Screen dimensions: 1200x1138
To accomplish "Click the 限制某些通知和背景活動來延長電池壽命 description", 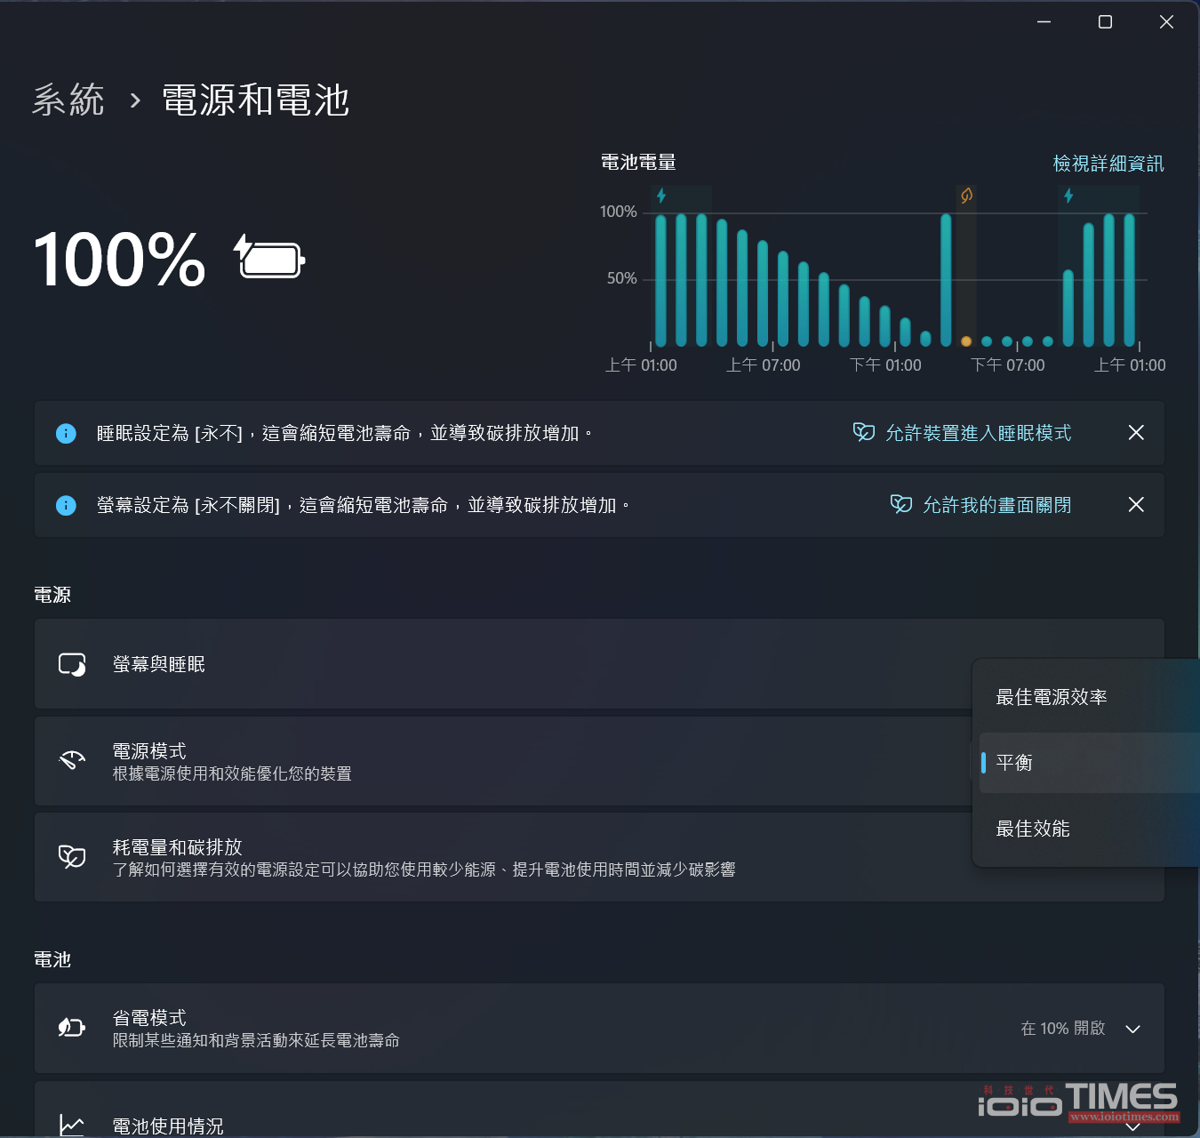I will (256, 1040).
